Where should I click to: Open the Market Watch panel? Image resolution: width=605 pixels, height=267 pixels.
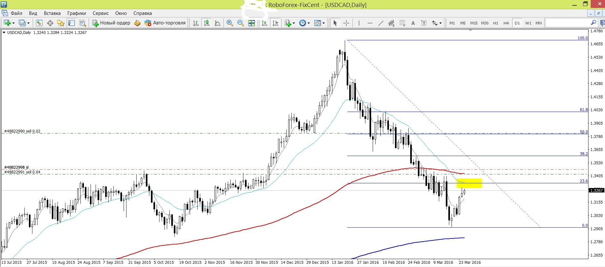tap(39, 23)
